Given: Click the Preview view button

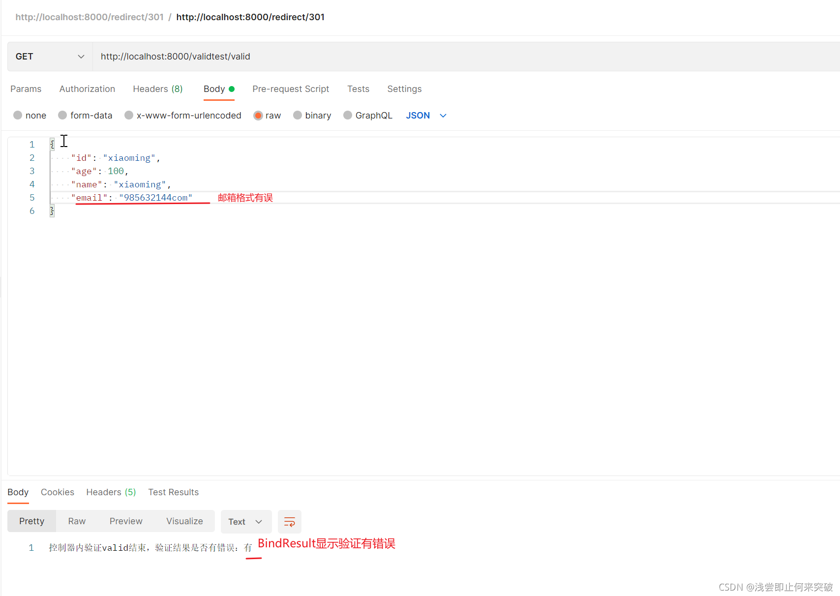Looking at the screenshot, I should tap(126, 521).
